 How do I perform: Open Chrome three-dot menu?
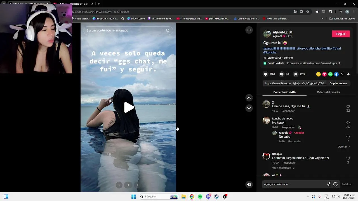(x=354, y=12)
